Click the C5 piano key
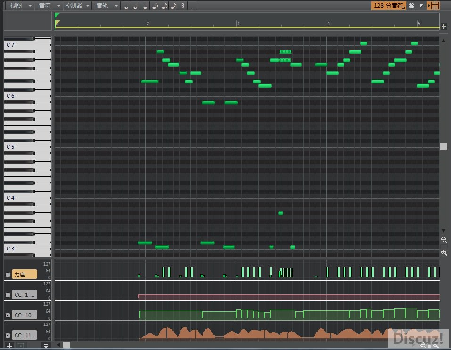The height and width of the screenshot is (350, 451). pos(28,147)
